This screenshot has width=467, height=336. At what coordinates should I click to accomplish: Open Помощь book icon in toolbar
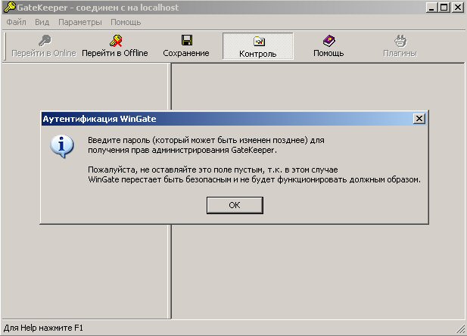pos(328,41)
